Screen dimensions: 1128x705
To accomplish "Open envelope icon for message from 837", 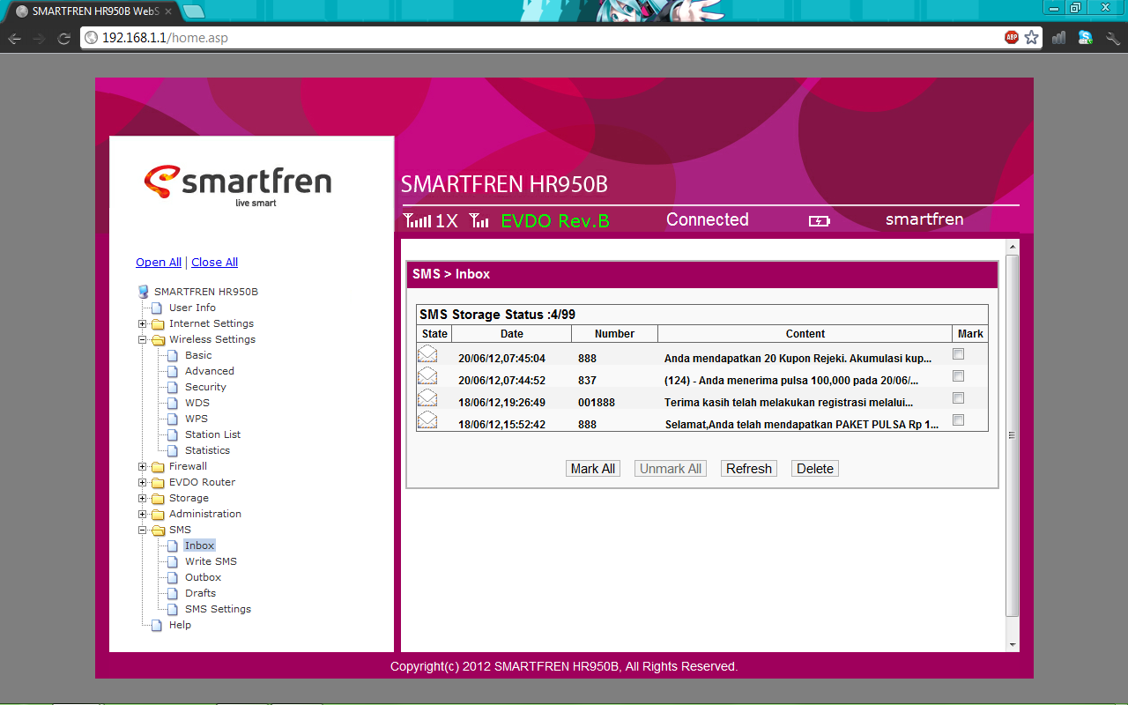I will point(427,376).
